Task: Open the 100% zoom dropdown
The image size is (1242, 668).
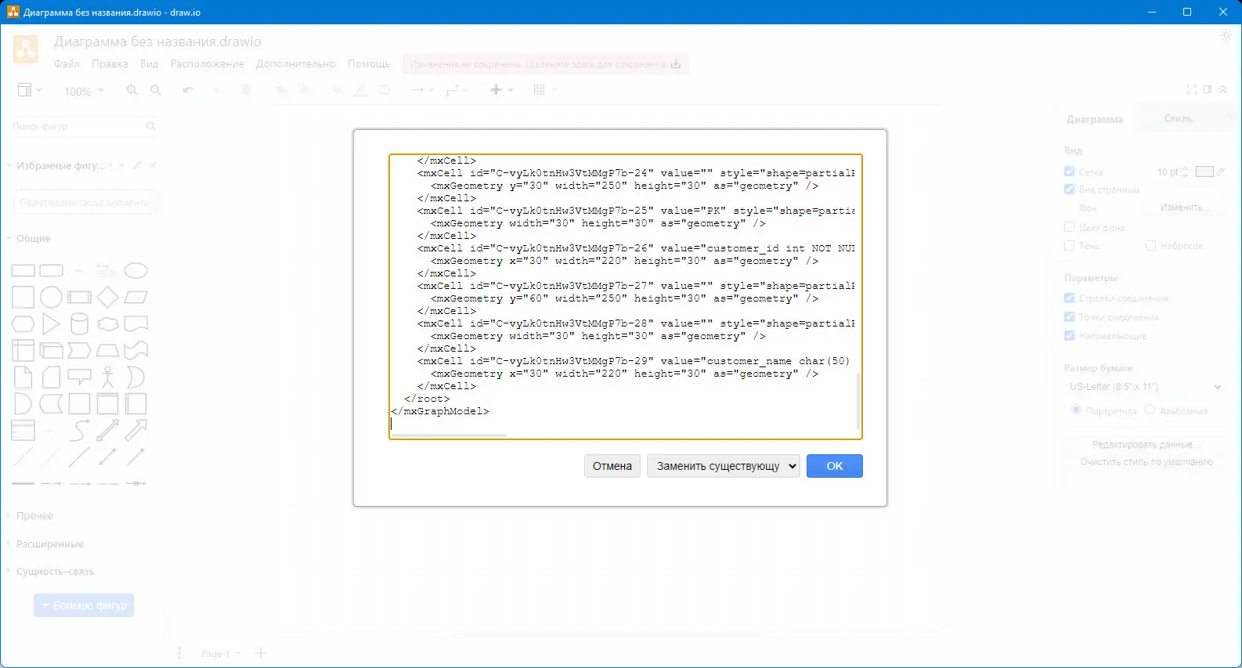Action: [x=84, y=91]
